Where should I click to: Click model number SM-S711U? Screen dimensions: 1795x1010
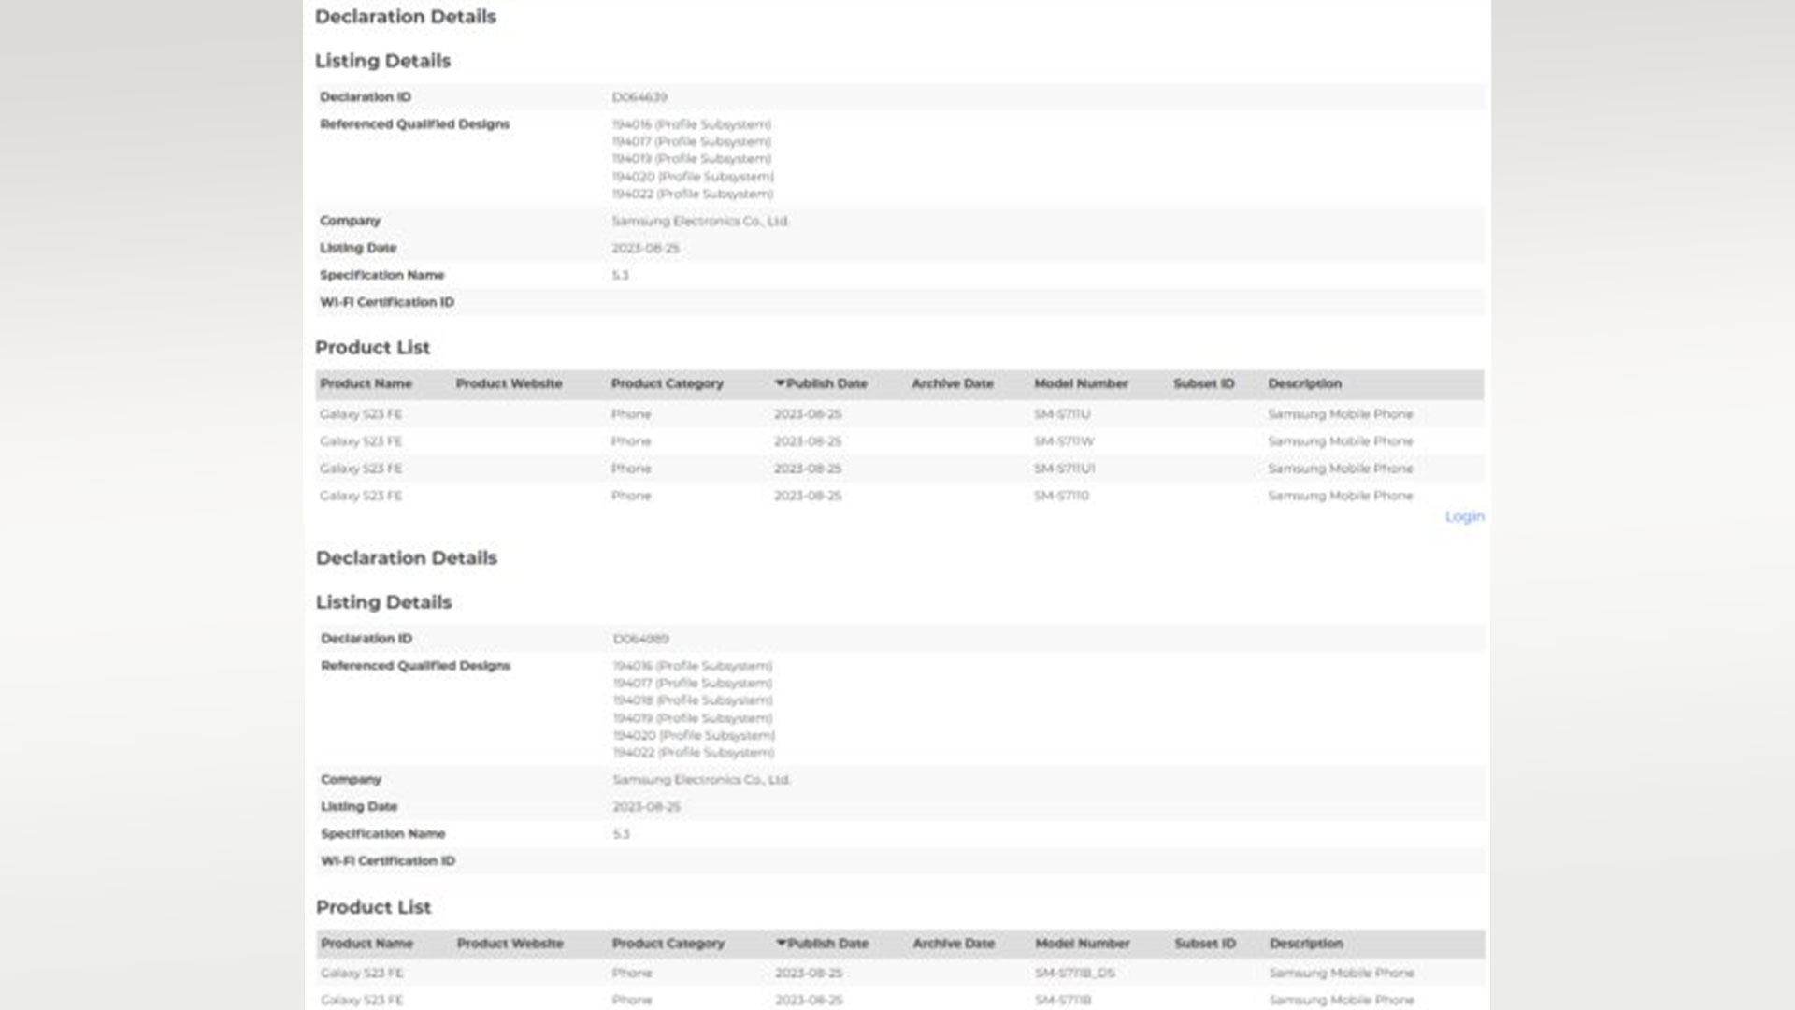(x=1062, y=414)
